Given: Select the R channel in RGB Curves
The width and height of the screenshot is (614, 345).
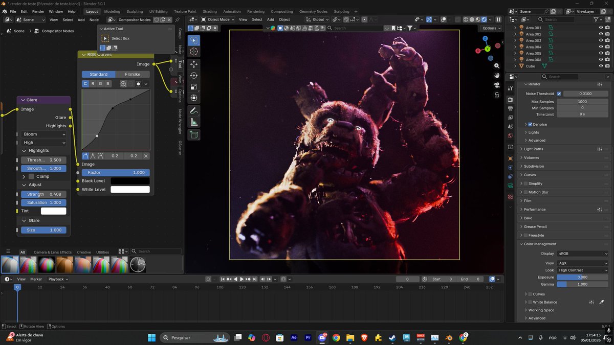Looking at the screenshot, I should [93, 84].
